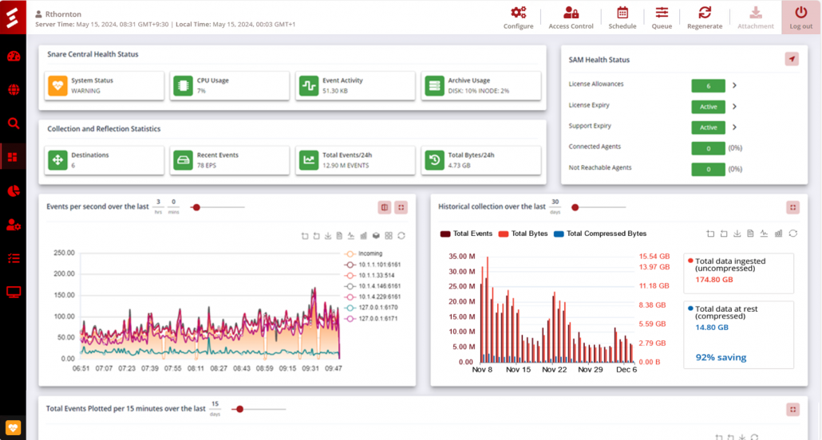Expand Events per second panel to fullscreen
822x440 pixels.
tap(401, 207)
